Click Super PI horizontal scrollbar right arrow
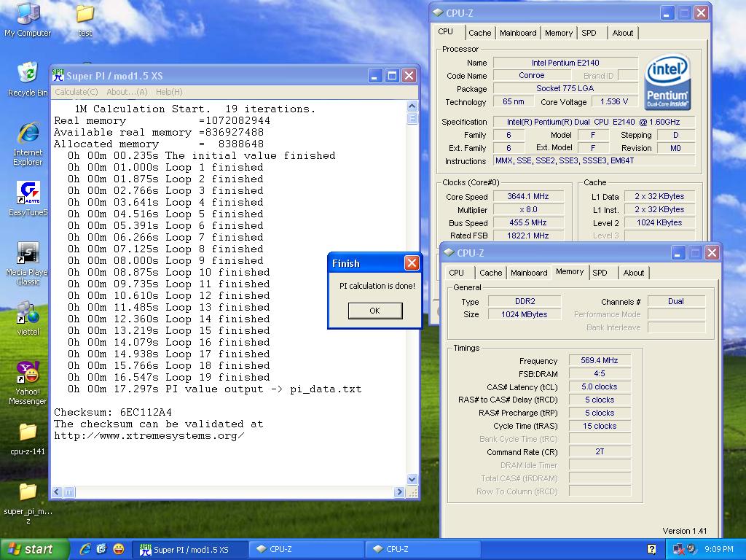The width and height of the screenshot is (746, 560). click(x=399, y=492)
